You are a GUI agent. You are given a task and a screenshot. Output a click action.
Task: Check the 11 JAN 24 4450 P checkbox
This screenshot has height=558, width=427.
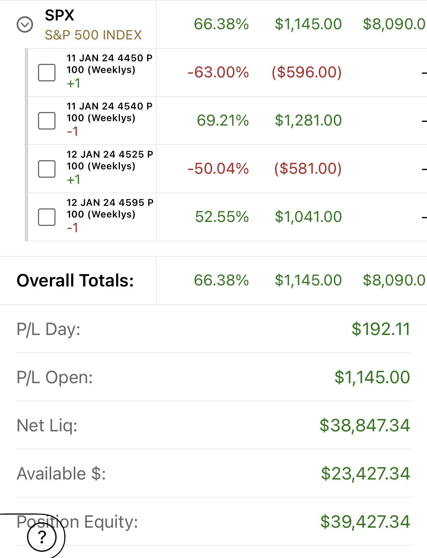click(x=47, y=72)
